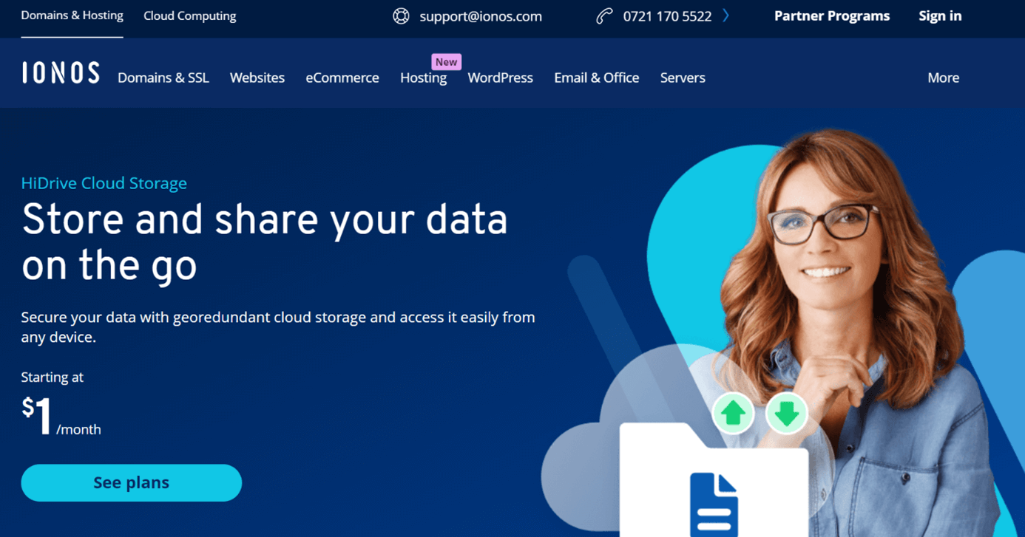1025x537 pixels.
Task: Expand the chevron next to phone number
Action: click(x=726, y=16)
